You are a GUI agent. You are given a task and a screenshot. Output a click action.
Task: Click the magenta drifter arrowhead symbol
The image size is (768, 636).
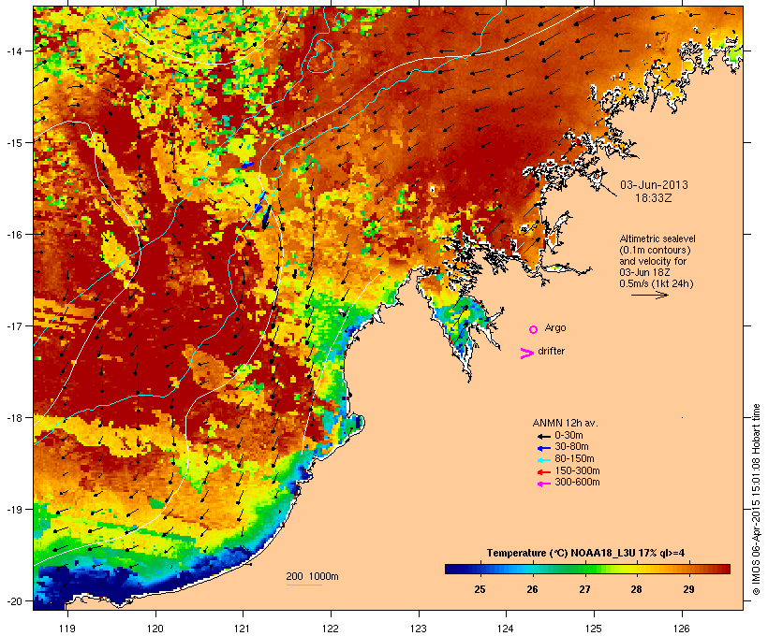[x=527, y=354]
